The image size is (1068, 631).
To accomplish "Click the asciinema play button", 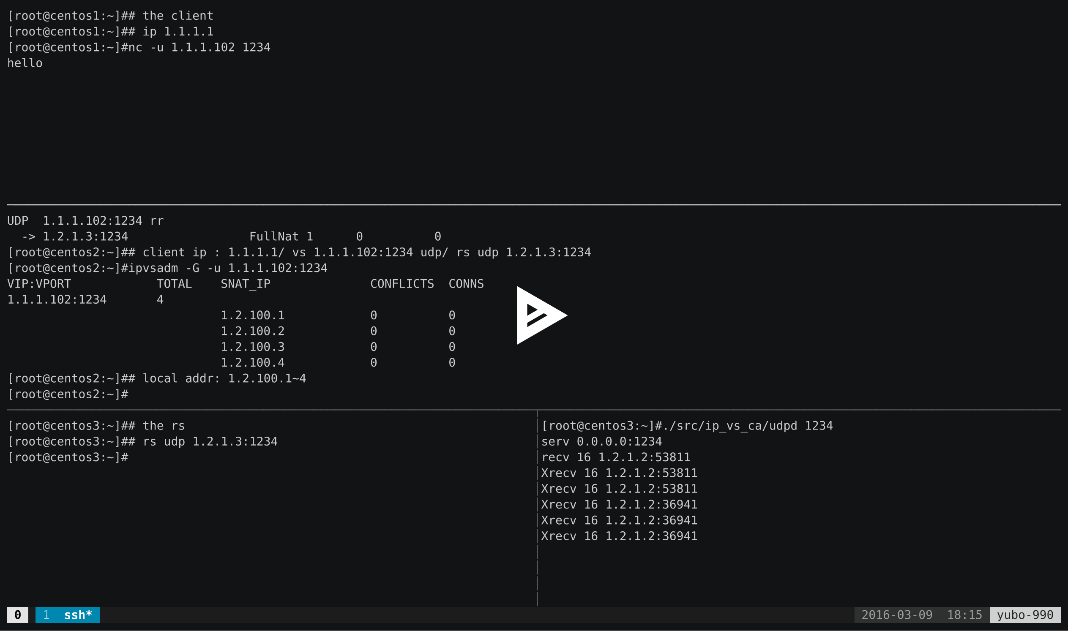I will point(541,315).
